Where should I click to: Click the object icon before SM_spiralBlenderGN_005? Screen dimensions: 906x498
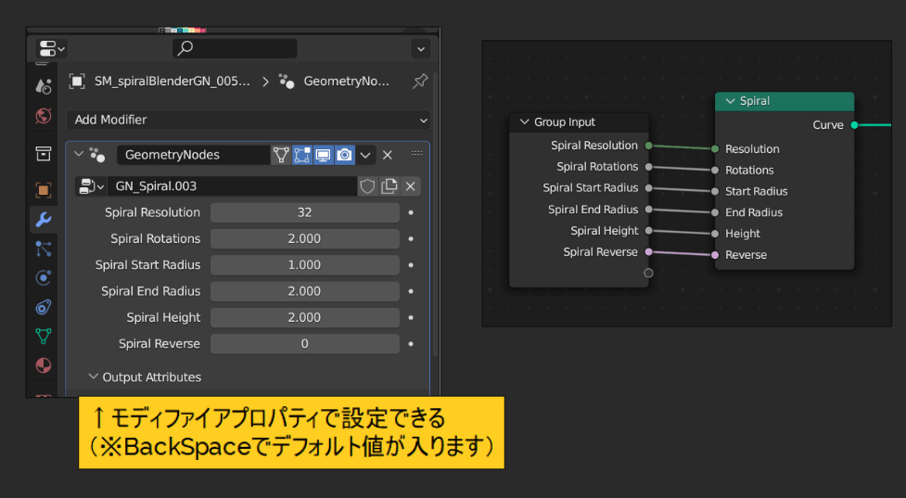click(77, 82)
